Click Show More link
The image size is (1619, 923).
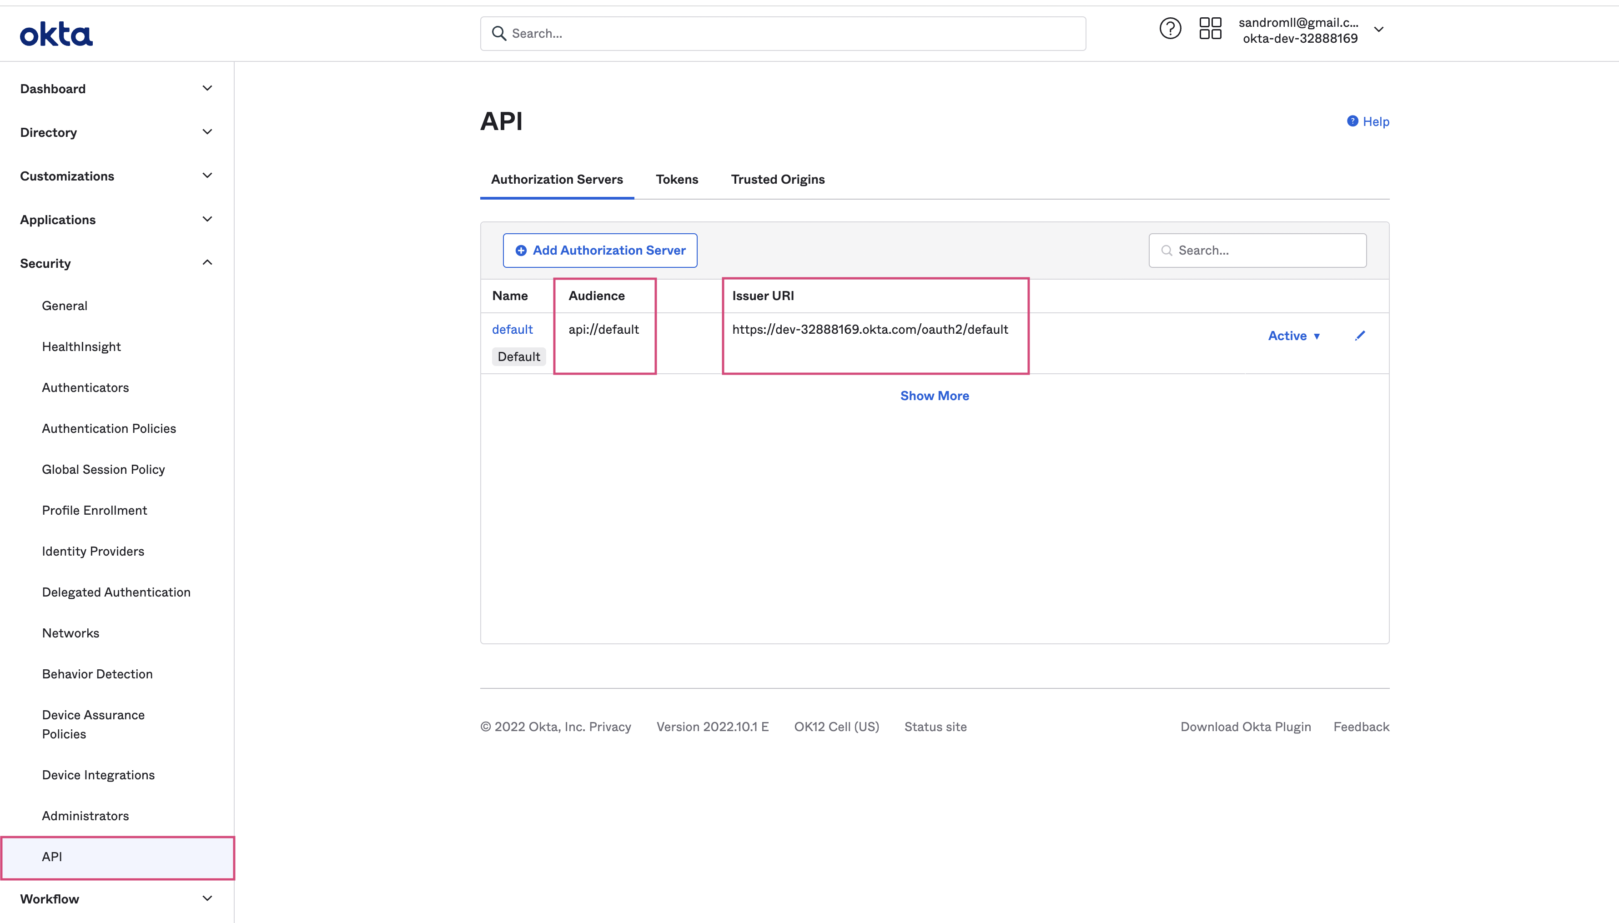pos(934,396)
